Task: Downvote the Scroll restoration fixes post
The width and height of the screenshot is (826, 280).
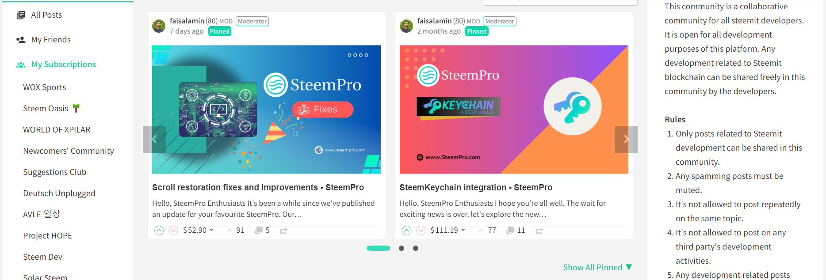Action: pyautogui.click(x=173, y=231)
